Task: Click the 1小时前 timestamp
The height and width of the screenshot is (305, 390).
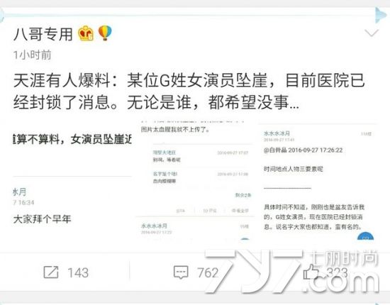Action: [33, 55]
